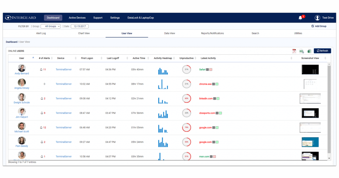The image size is (339, 178).
Task: Open the cbssports.com activity link
Action: [x=207, y=113]
